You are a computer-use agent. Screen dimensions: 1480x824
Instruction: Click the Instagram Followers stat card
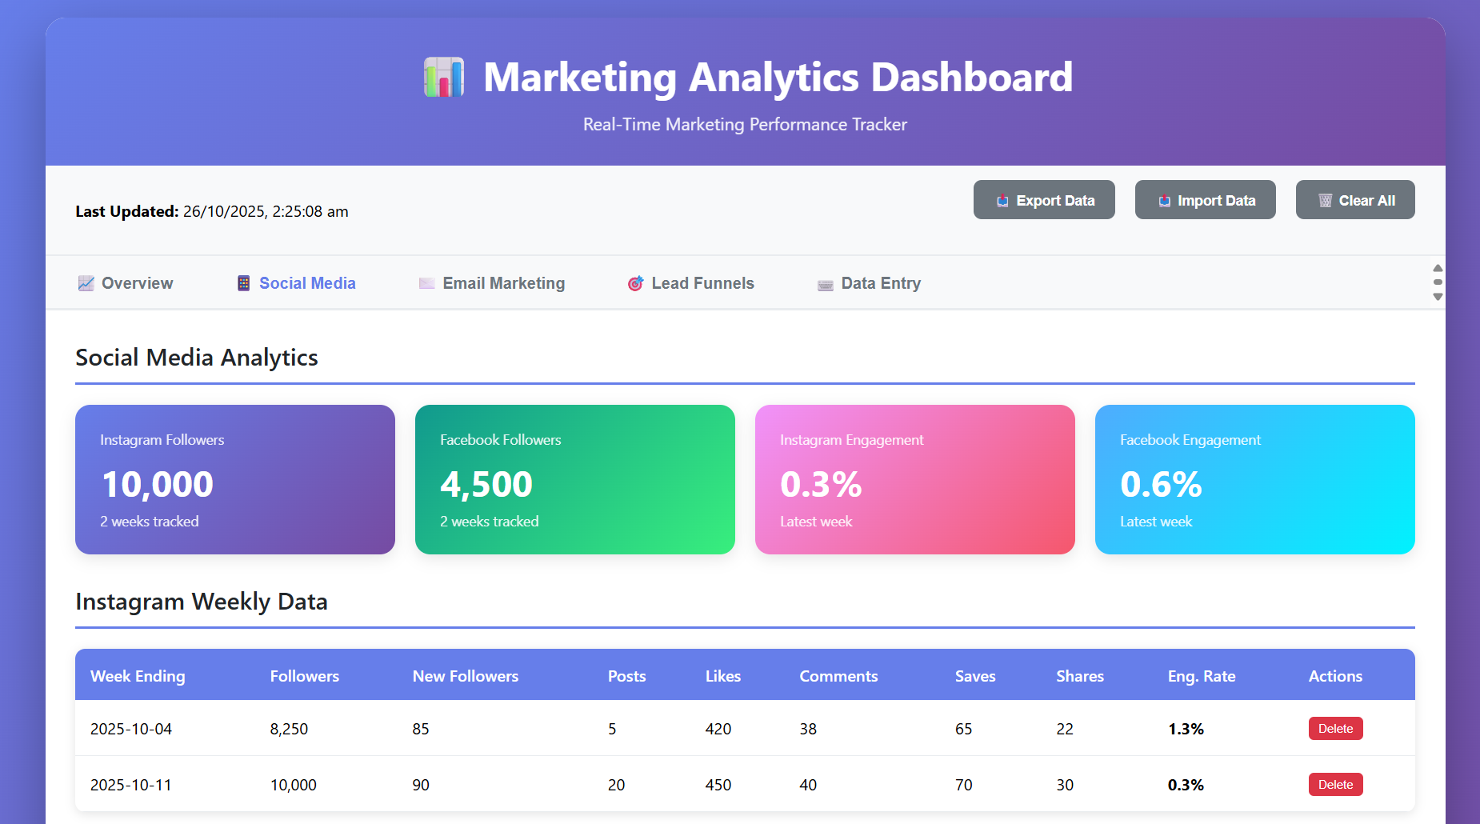234,479
